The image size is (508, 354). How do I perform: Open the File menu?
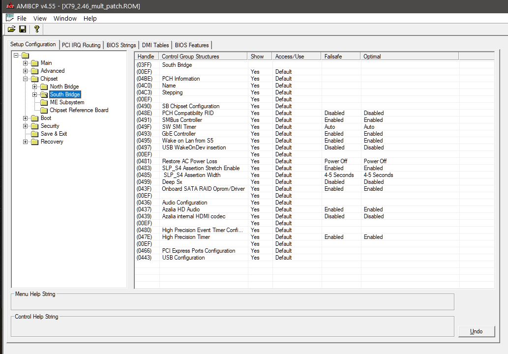pyautogui.click(x=22, y=19)
